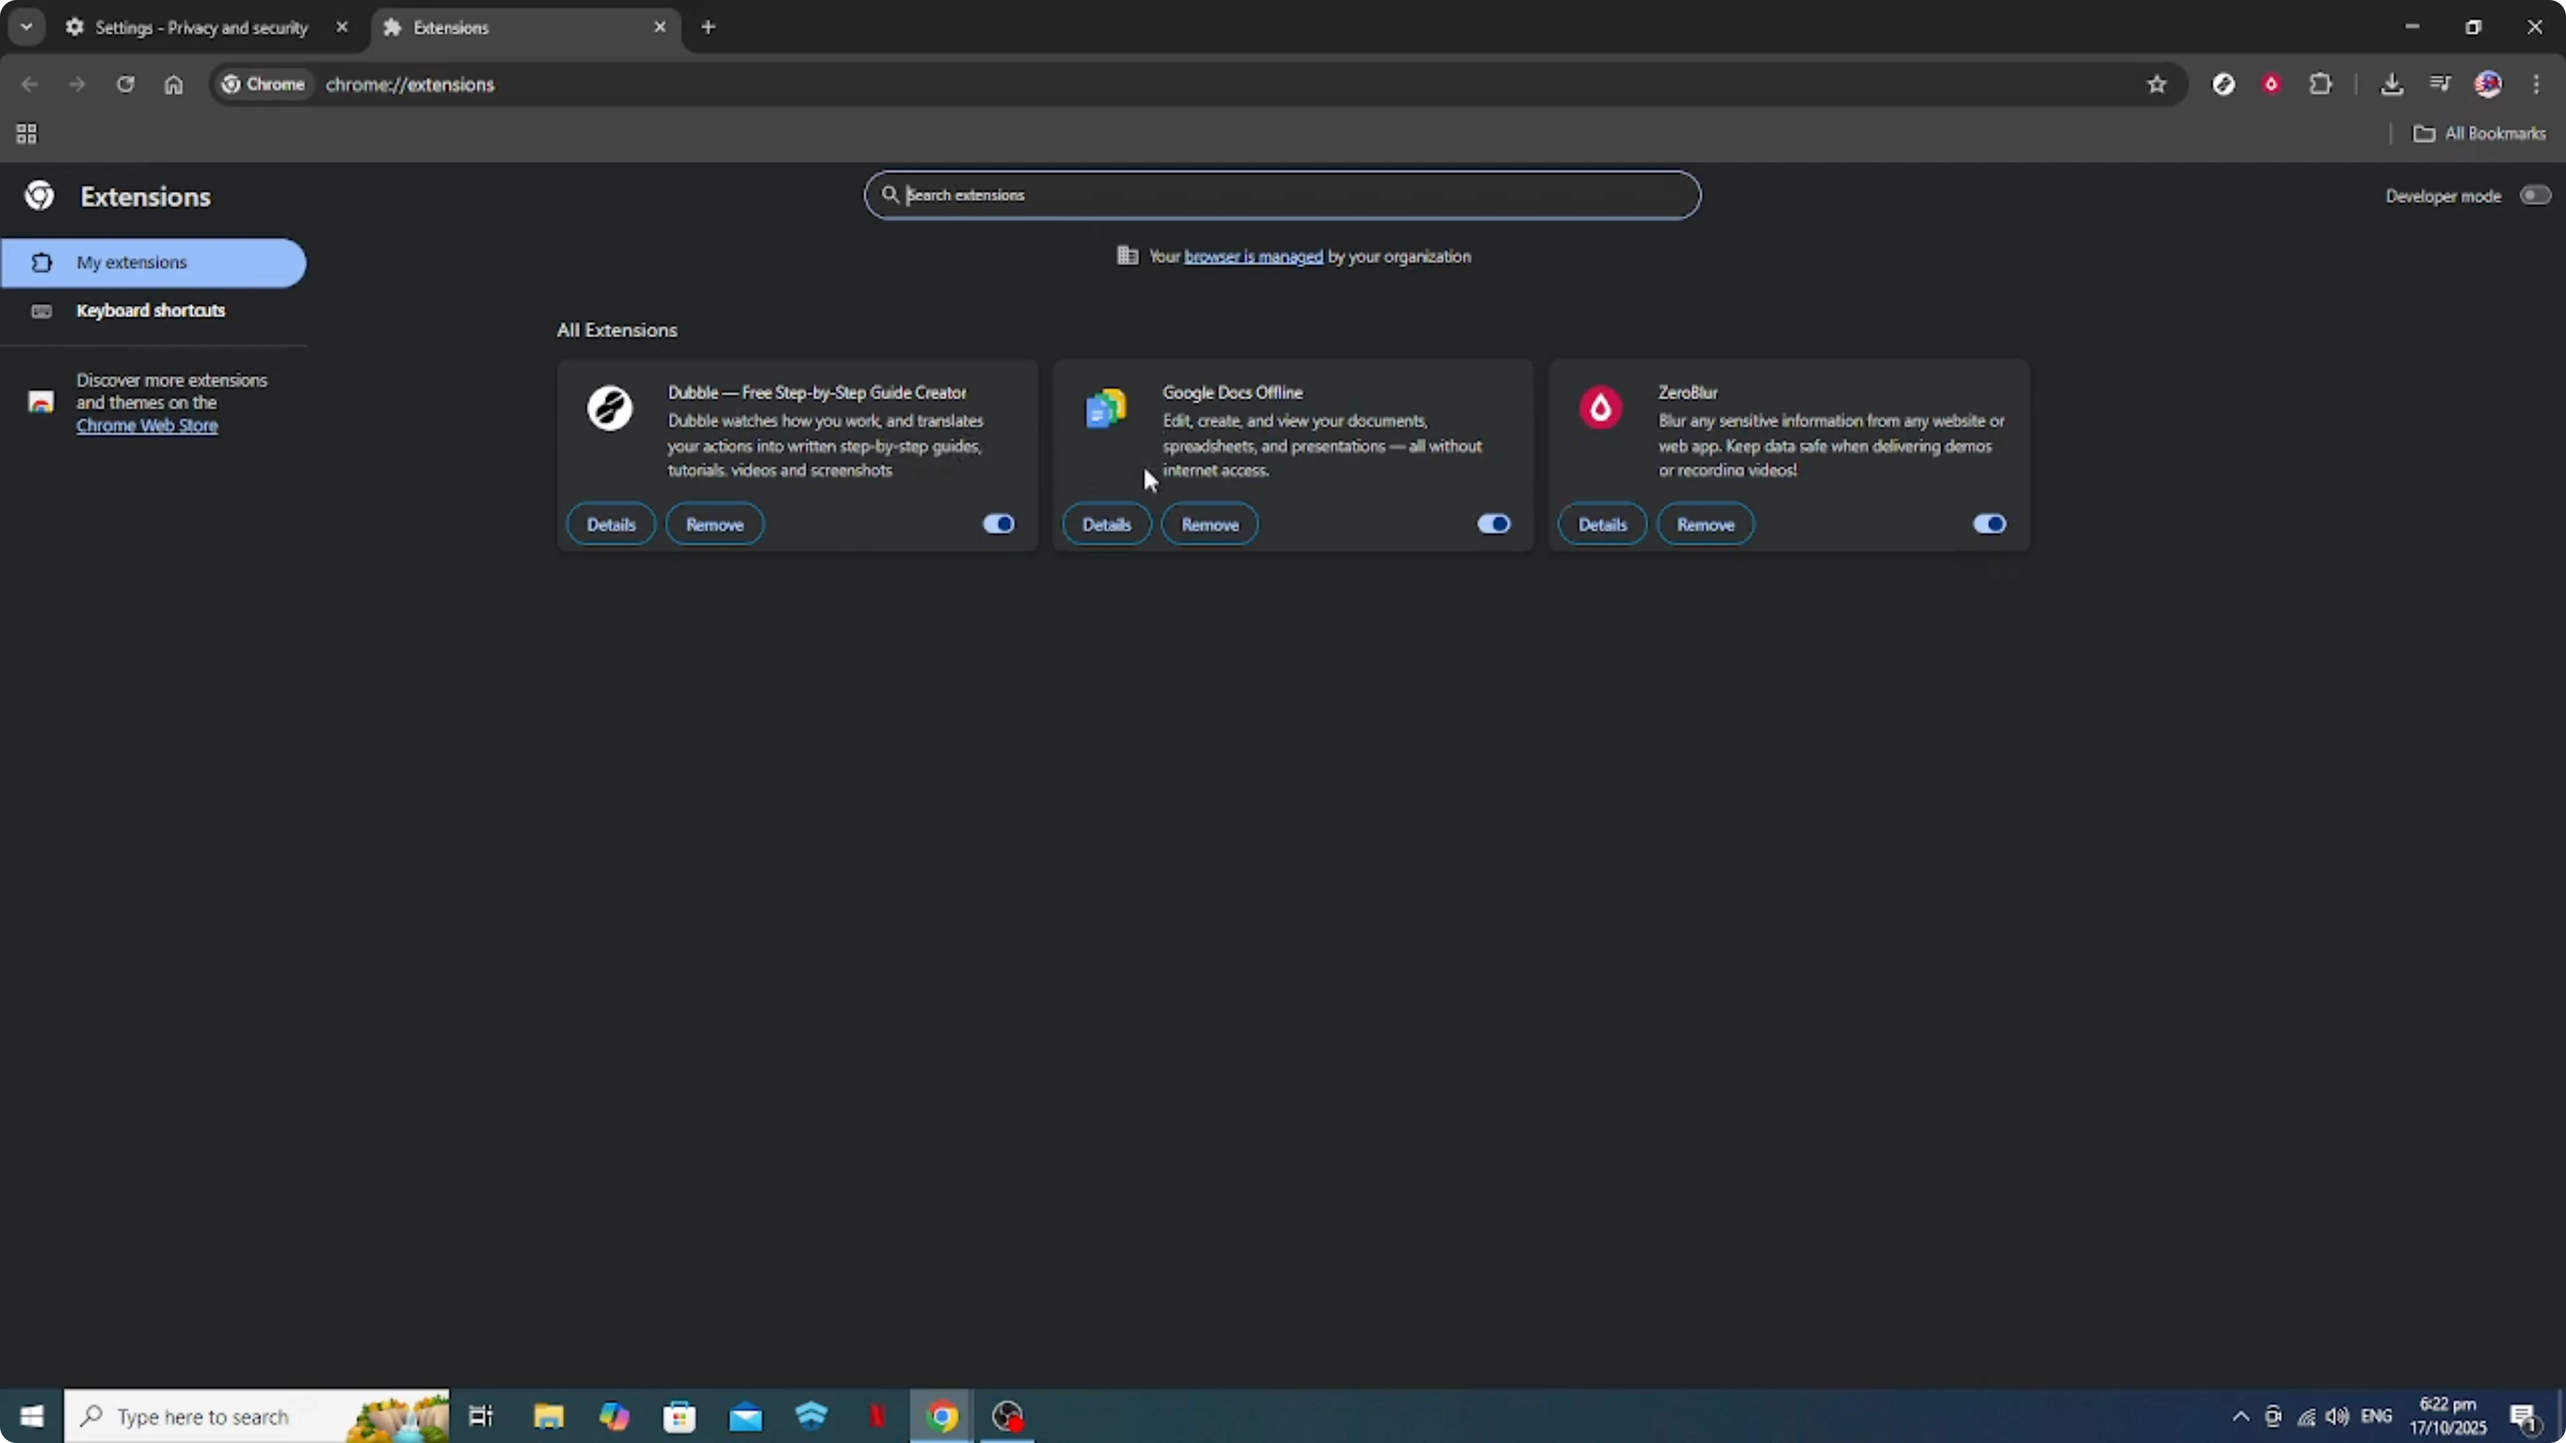Open the reading list icon next to downloads
The image size is (2566, 1443).
pos(2440,84)
